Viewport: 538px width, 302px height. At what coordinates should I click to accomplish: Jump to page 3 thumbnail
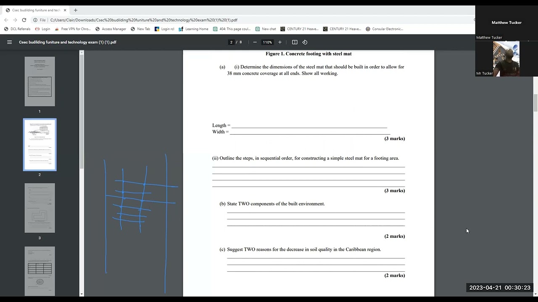(x=40, y=208)
